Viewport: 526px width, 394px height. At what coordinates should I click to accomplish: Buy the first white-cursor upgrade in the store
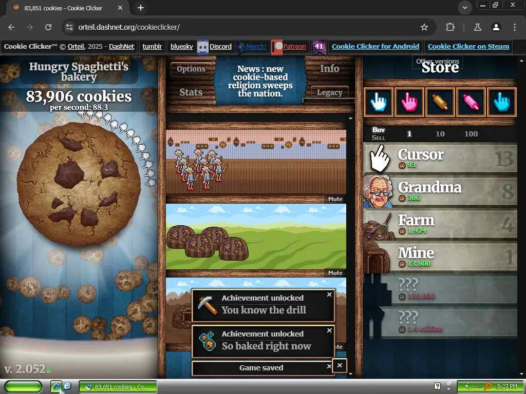click(x=379, y=102)
